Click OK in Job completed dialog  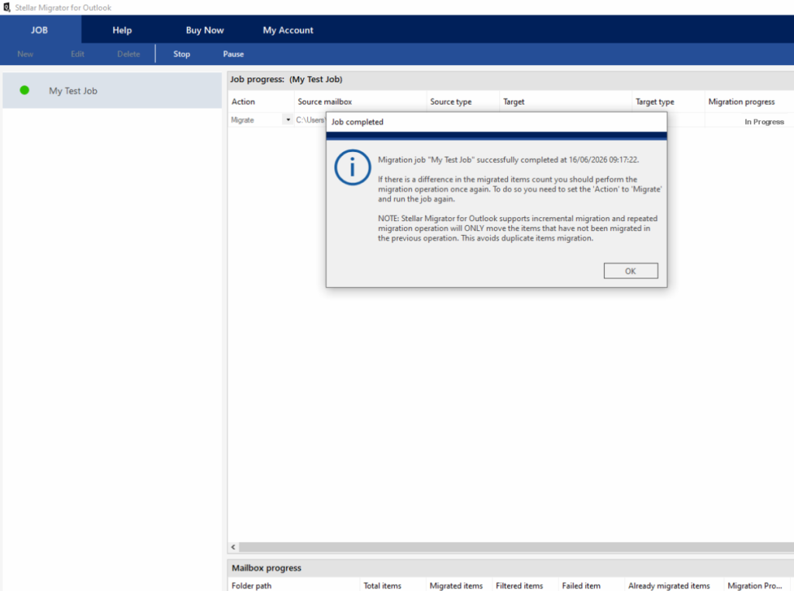[630, 271]
